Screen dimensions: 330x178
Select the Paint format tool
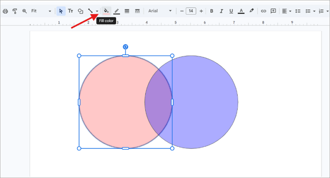click(x=15, y=11)
